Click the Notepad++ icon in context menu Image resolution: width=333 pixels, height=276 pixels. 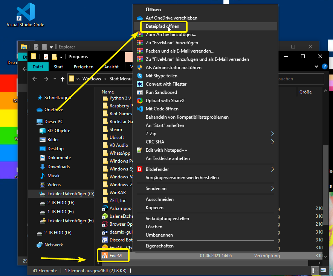coord(140,150)
